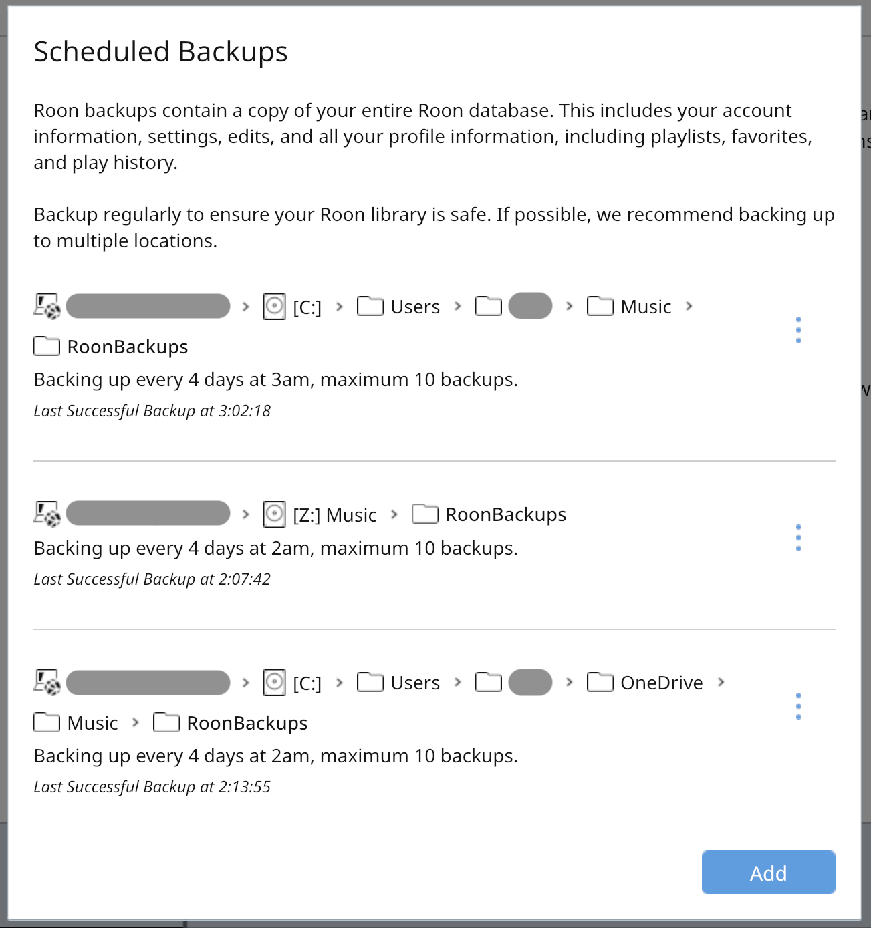
Task: Open options menu for first C: Music backup
Action: (x=798, y=330)
